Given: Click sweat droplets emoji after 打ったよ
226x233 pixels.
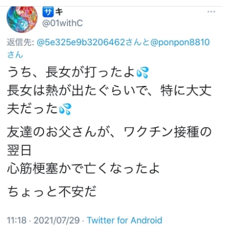Looking at the screenshot, I should pos(142,72).
